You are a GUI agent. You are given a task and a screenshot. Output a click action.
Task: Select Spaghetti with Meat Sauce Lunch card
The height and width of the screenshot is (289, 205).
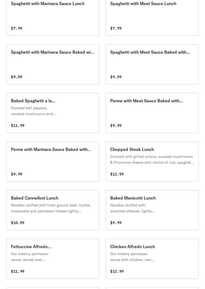(143, 4)
